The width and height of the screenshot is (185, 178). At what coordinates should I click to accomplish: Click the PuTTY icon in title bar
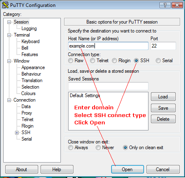pyautogui.click(x=5, y=5)
